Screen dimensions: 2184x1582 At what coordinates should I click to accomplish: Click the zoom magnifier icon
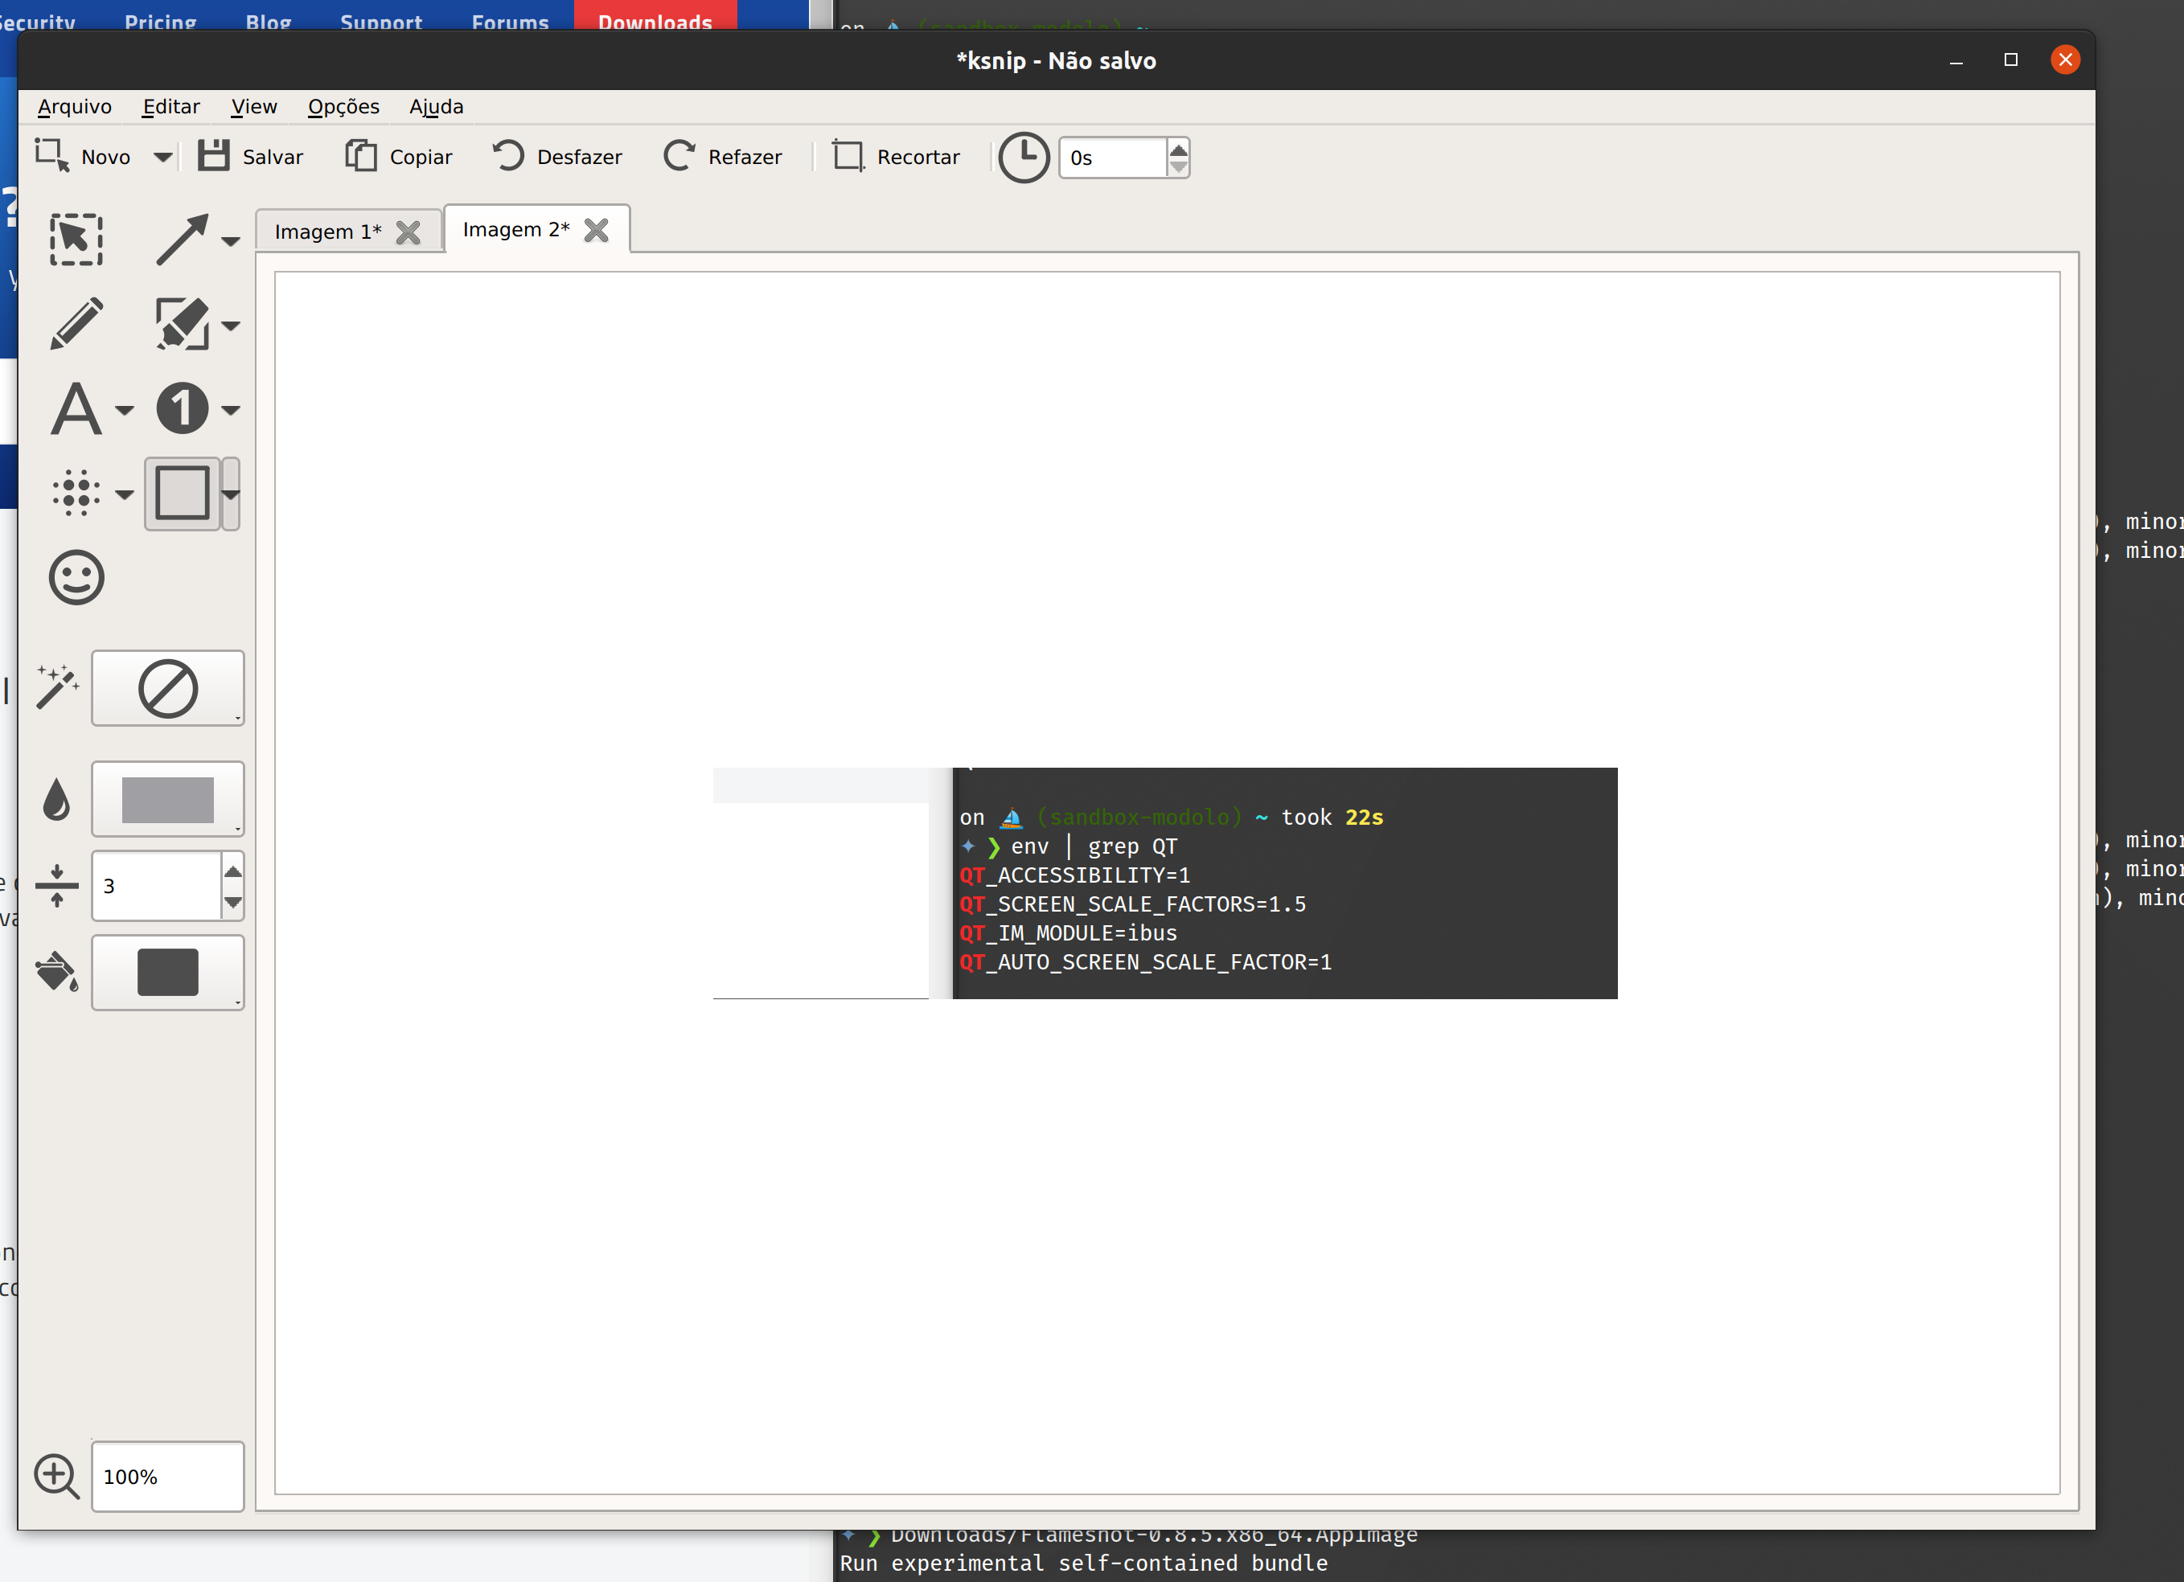coord(57,1476)
